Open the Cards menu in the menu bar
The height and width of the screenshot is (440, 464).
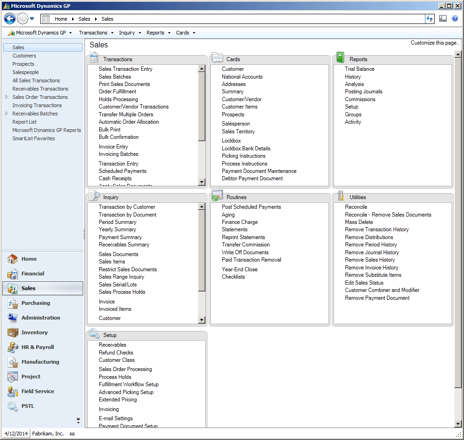pos(186,33)
